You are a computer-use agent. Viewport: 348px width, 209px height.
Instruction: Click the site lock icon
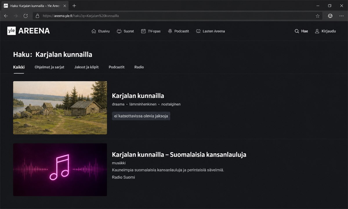pyautogui.click(x=37, y=16)
